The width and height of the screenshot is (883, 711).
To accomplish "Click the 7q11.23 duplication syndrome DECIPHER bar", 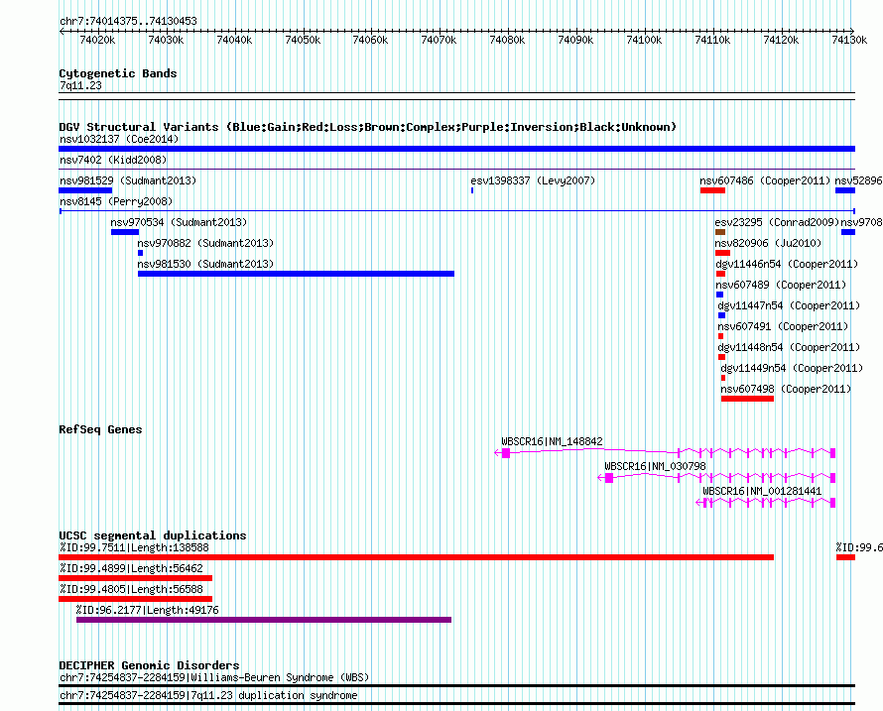I will (x=456, y=704).
